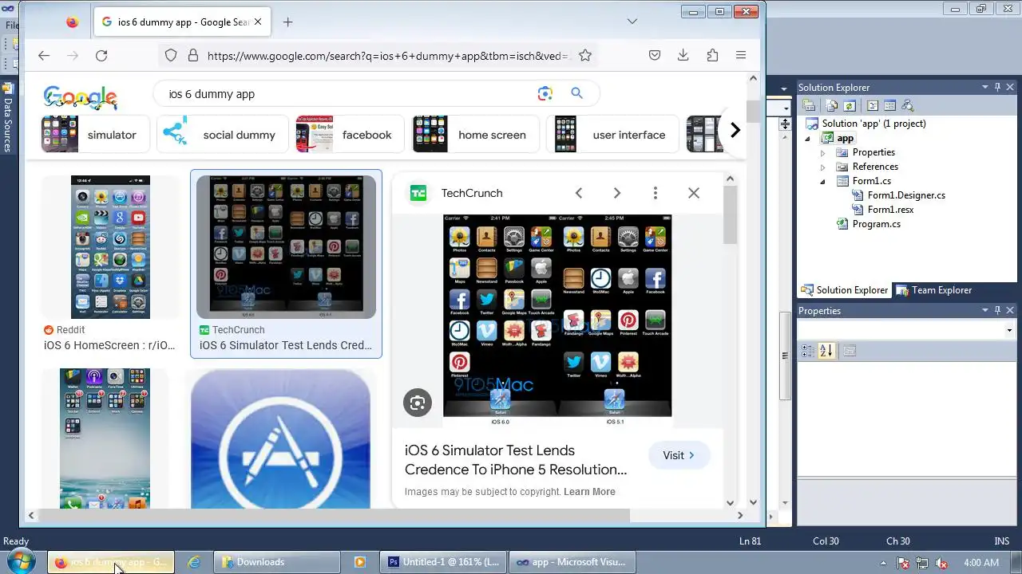Search by image with Google Lens icon
Viewport: 1022px width, 574px height.
pyautogui.click(x=545, y=93)
